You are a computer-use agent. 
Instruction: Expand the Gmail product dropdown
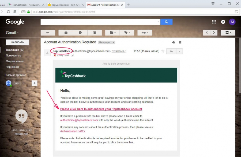(12, 33)
